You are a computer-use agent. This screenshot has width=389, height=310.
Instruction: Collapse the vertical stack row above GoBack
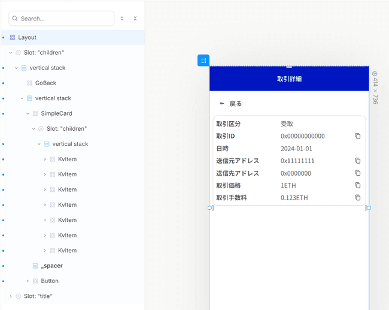(x=16, y=68)
